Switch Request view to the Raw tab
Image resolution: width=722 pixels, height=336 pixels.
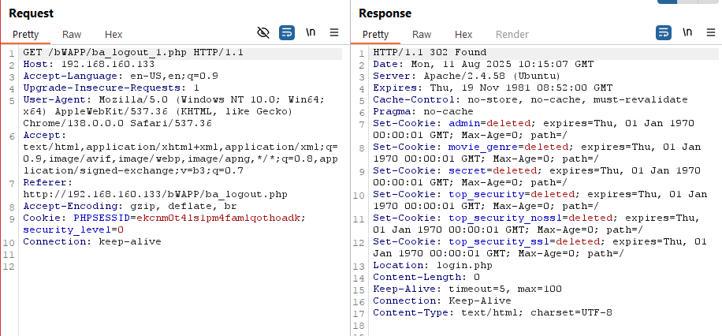tap(71, 35)
